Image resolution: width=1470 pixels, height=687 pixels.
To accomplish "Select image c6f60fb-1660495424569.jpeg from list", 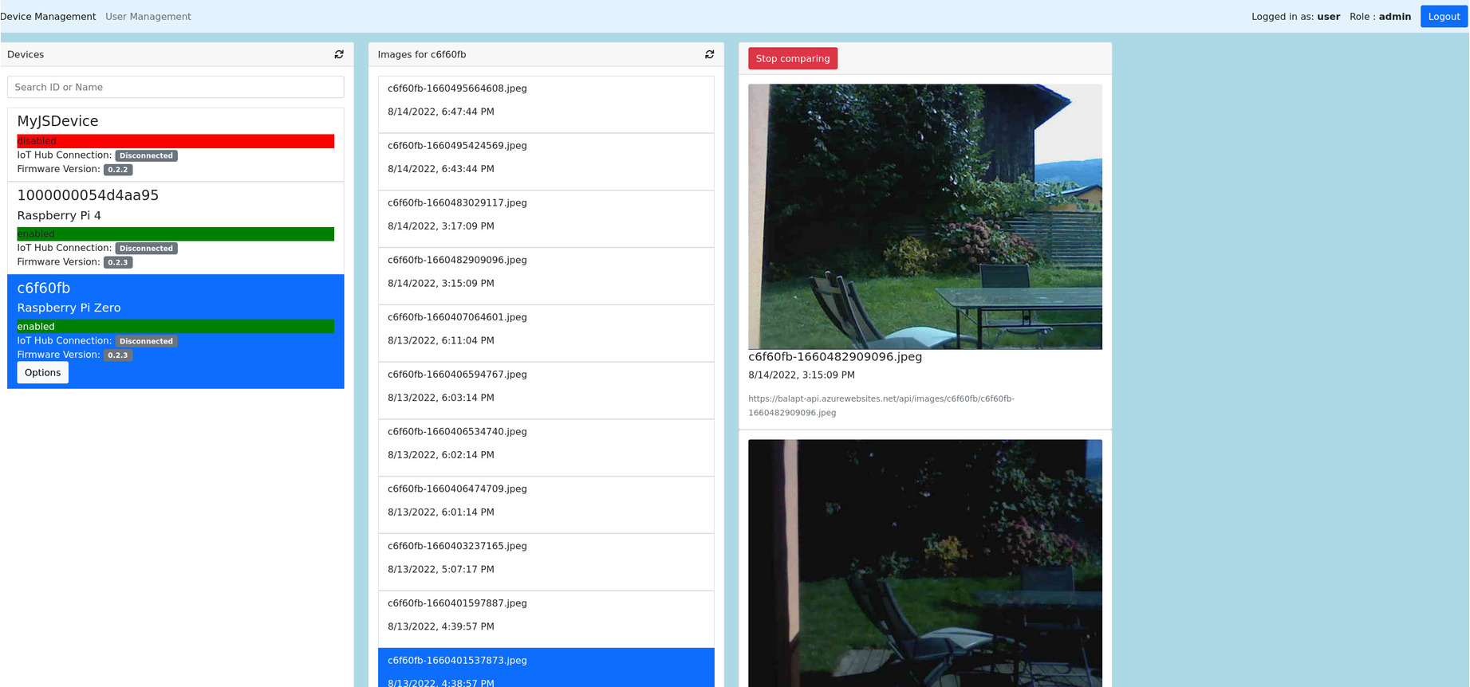I will [x=546, y=158].
